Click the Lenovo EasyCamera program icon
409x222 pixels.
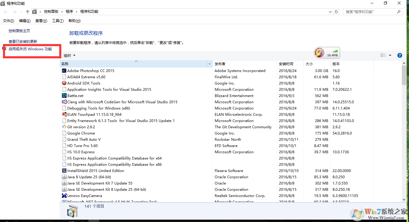[64, 196]
